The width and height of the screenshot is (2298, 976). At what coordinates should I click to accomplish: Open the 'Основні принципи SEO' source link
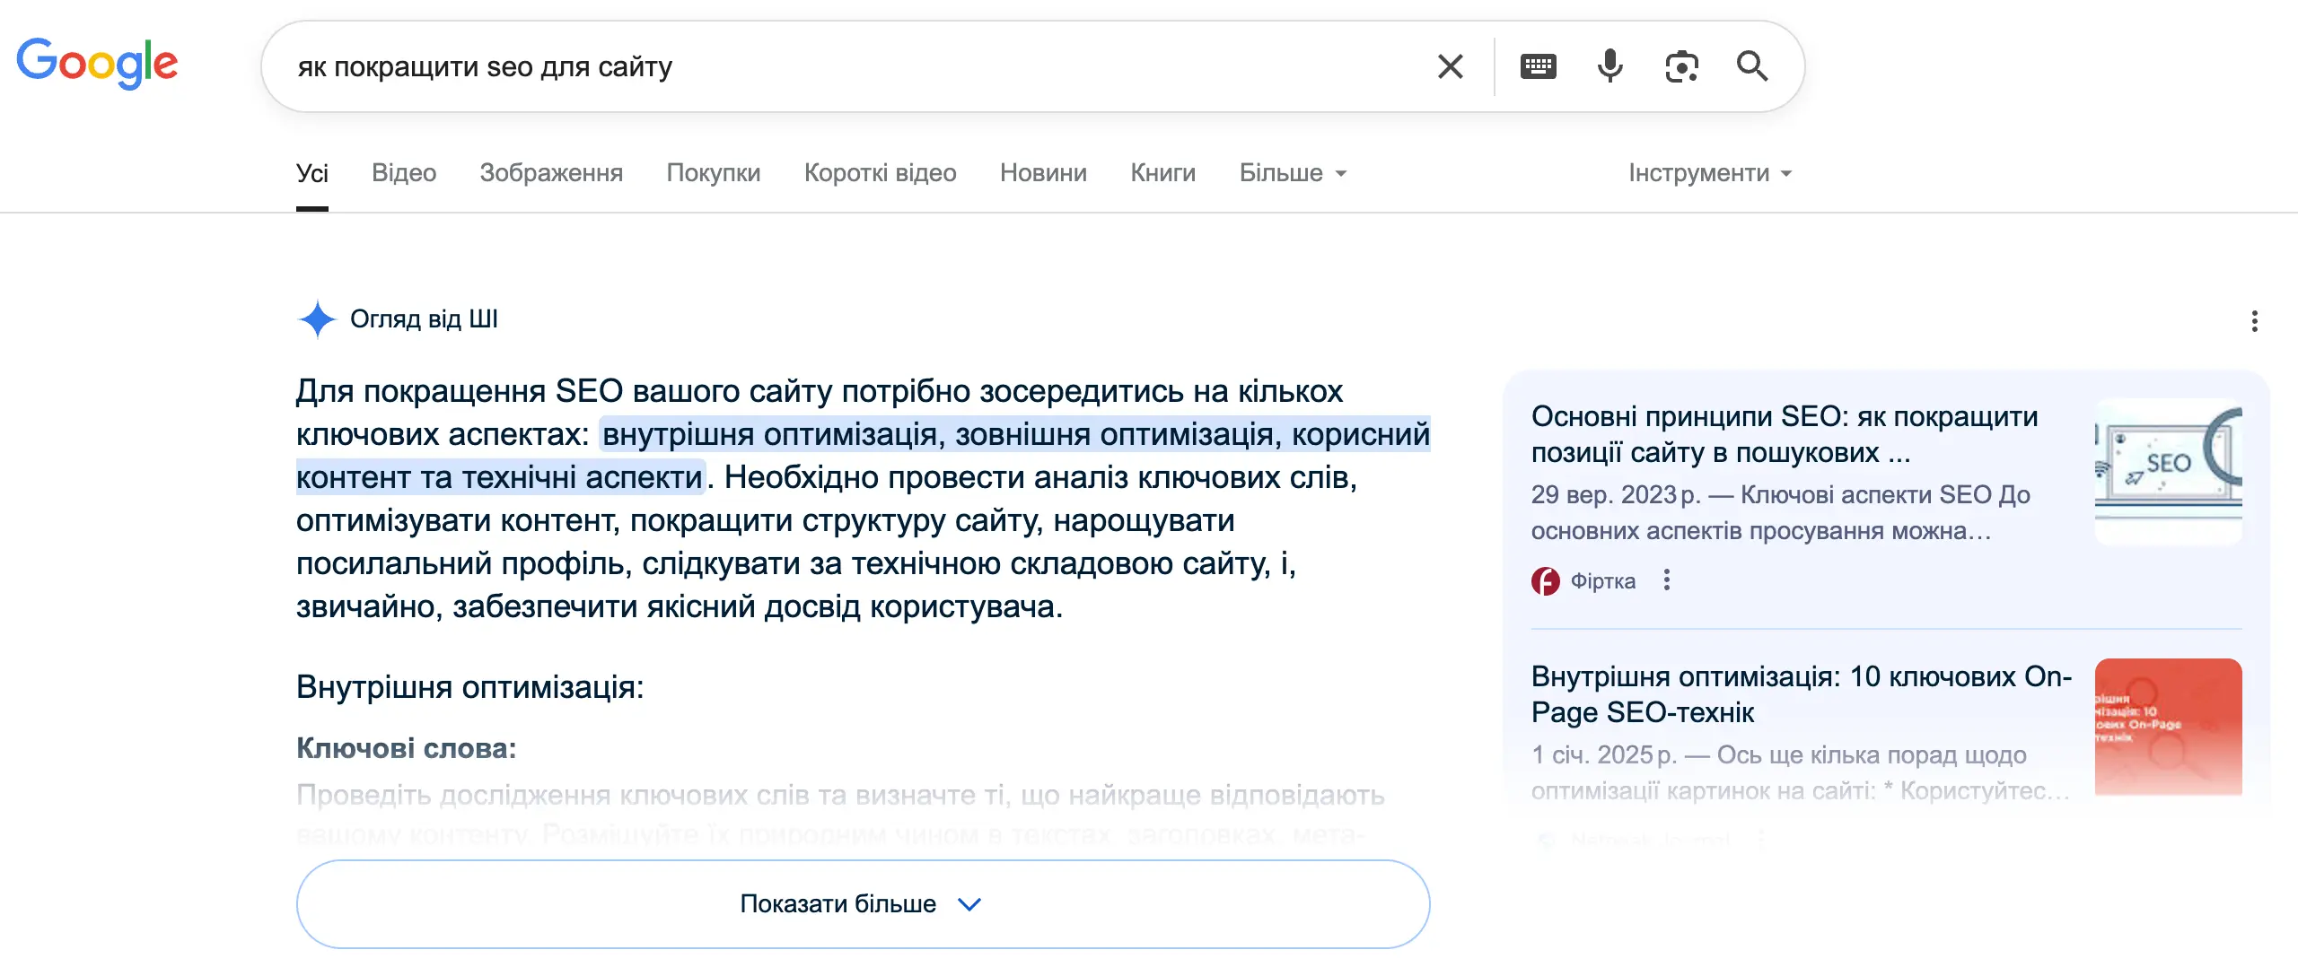click(x=1785, y=434)
